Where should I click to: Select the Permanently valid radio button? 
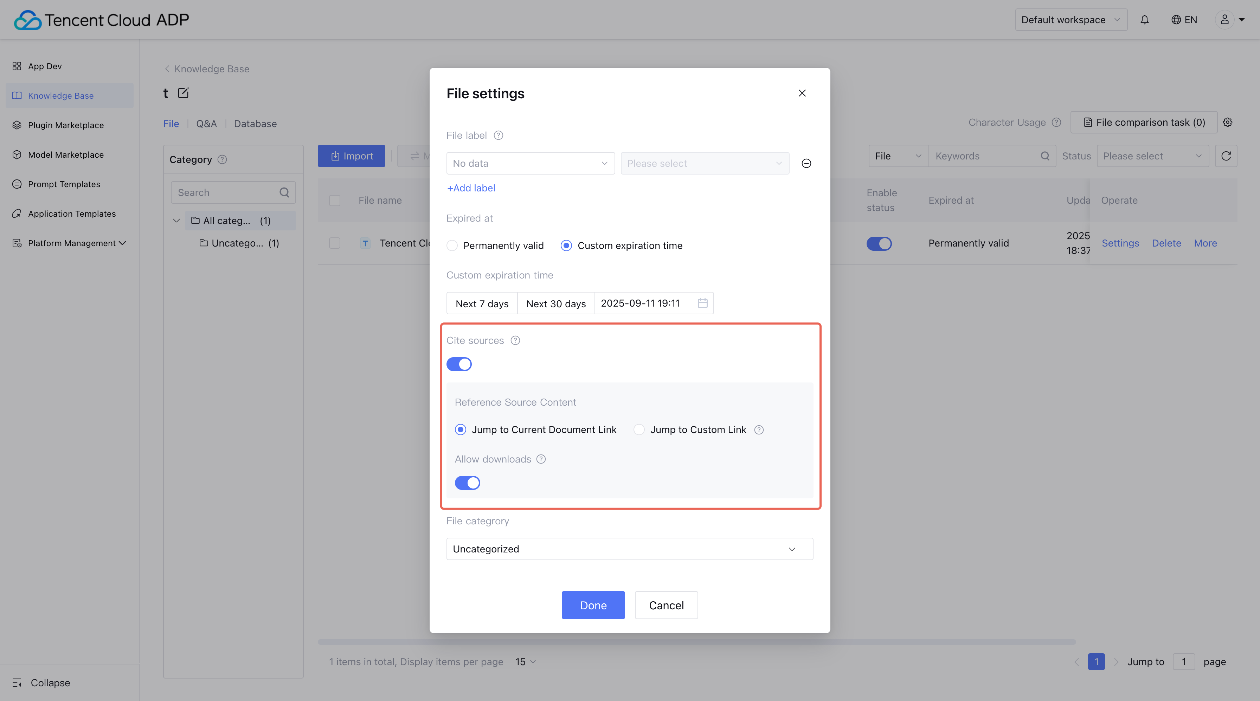[x=452, y=245]
